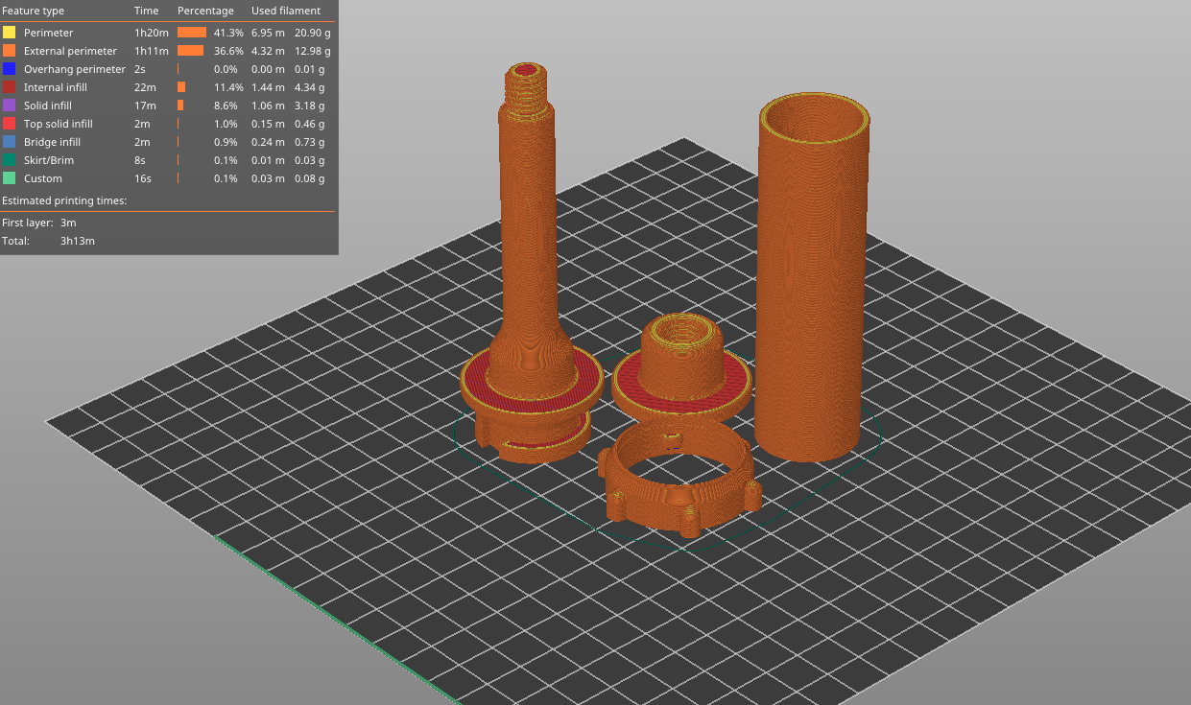Toggle the Skirt/Brim feature label
The width and height of the screenshot is (1191, 705).
tap(49, 160)
